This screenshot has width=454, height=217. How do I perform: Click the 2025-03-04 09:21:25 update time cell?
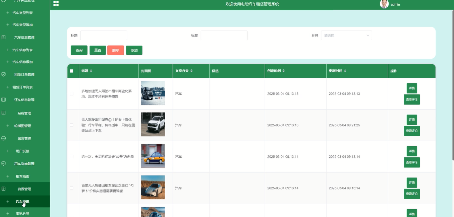coord(344,125)
